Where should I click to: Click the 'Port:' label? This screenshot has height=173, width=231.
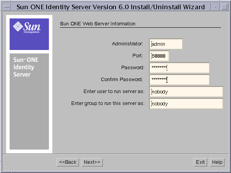click(x=137, y=56)
